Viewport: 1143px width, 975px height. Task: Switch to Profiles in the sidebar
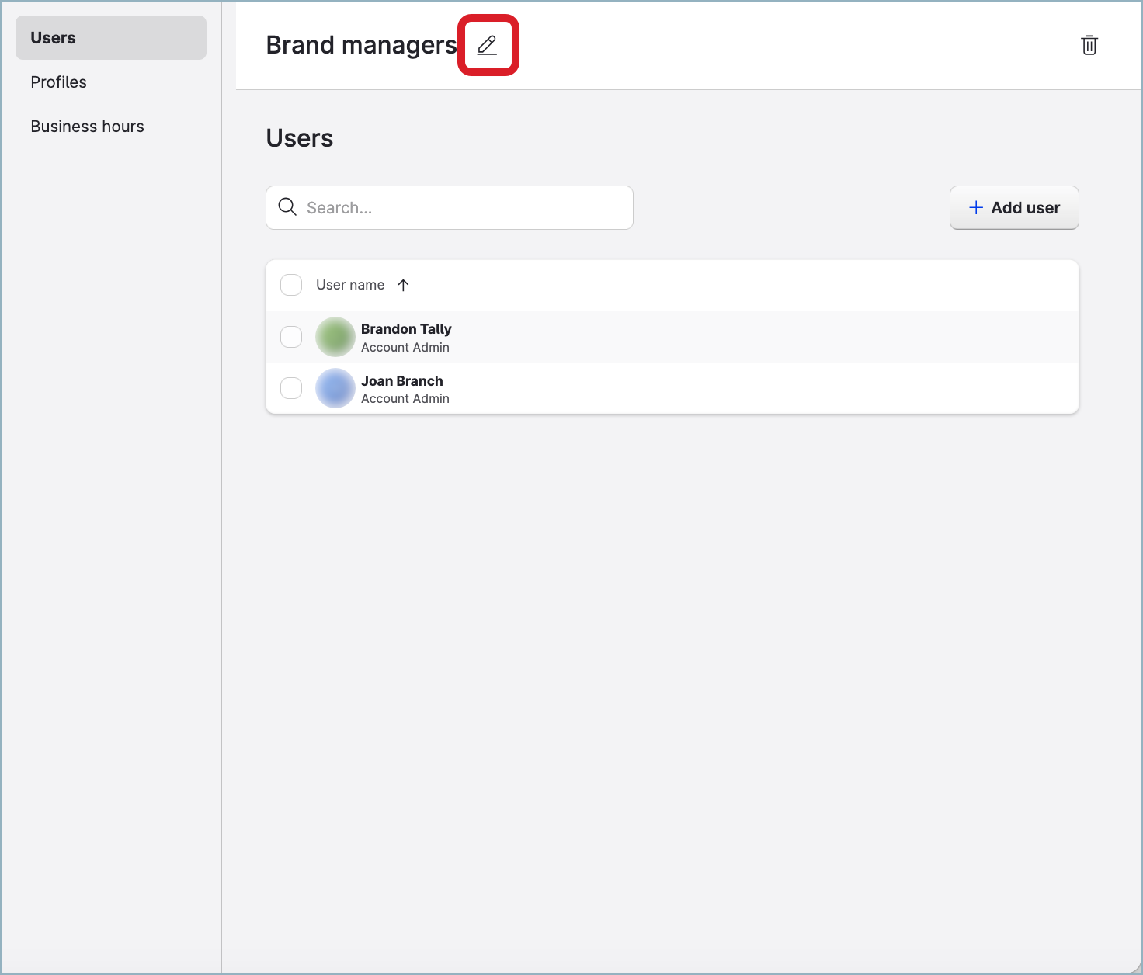(59, 82)
